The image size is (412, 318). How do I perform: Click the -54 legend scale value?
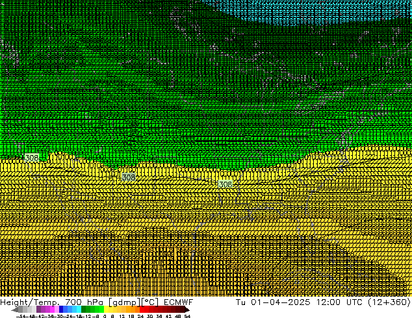coord(21,316)
